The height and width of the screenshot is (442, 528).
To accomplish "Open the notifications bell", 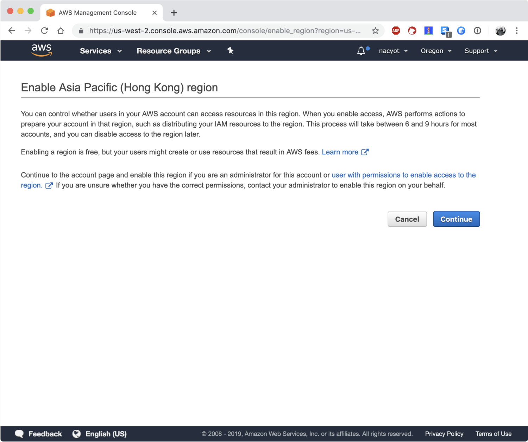I will 361,51.
